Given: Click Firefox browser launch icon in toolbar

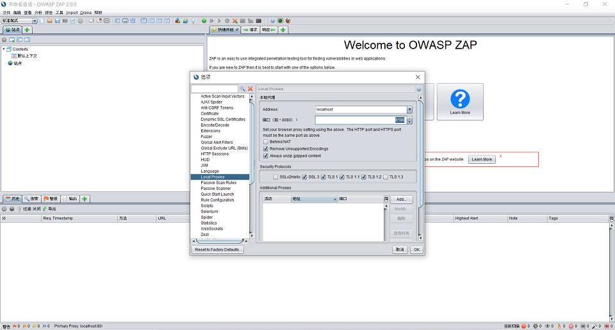Looking at the screenshot, I should tap(288, 20).
